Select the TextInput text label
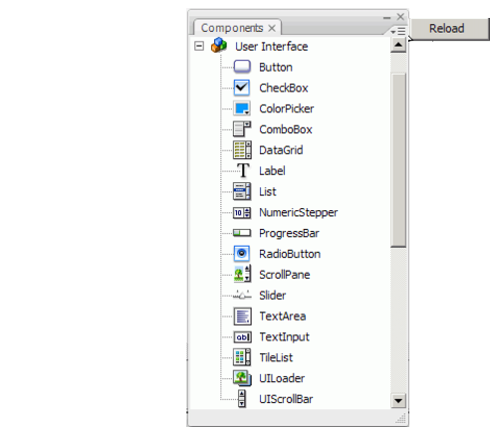This screenshot has width=491, height=429. (284, 336)
